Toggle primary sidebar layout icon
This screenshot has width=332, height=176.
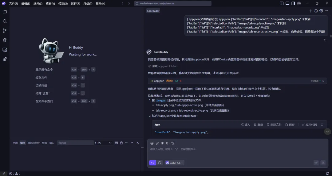282,3
